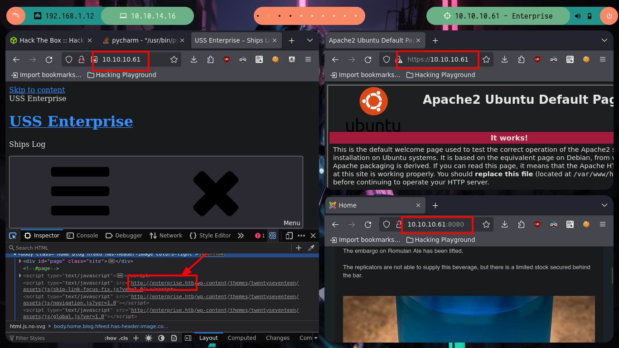Image resolution: width=619 pixels, height=348 pixels.
Task: Open Hacking Playground bookmark folder in the left browser
Action: click(x=122, y=75)
